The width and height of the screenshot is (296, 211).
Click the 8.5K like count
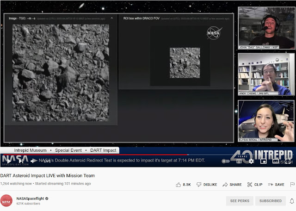187,185
